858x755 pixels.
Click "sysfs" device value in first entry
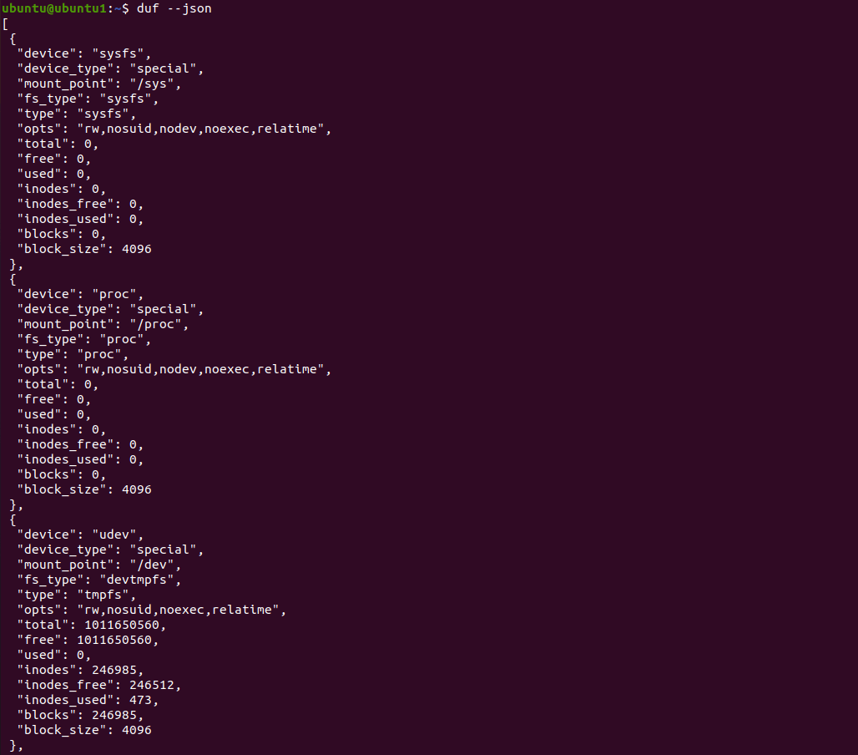click(118, 53)
